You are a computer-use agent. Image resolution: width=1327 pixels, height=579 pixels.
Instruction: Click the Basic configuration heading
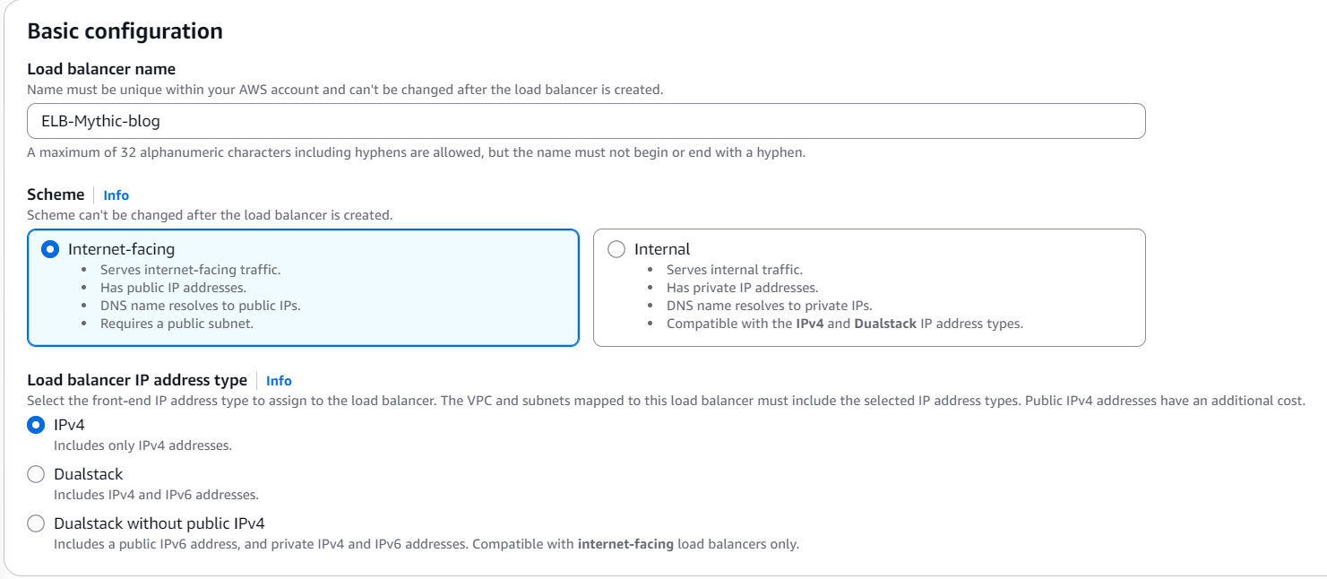pos(125,31)
